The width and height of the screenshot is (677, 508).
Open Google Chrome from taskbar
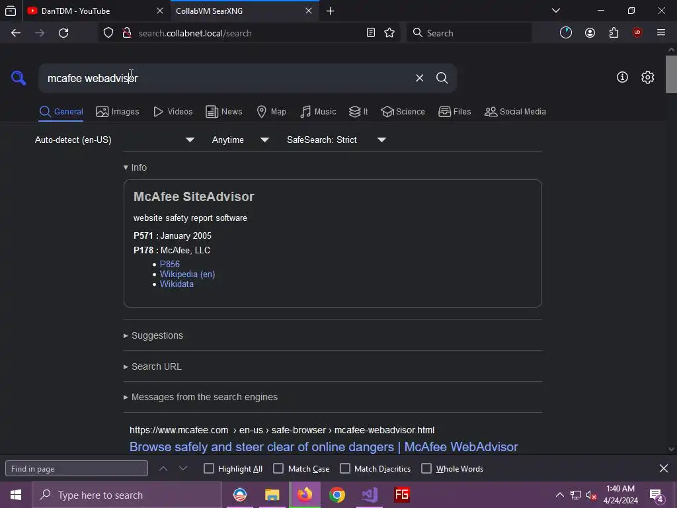click(x=337, y=495)
